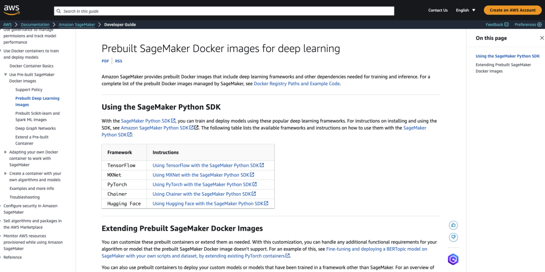
Task: Click Create an AWS Account button
Action: [x=512, y=10]
